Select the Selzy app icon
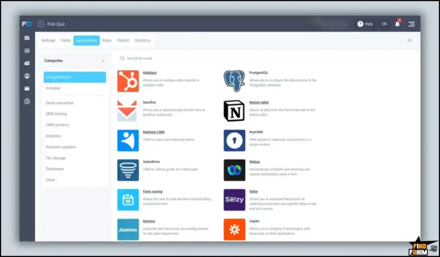This screenshot has height=257, width=440. coord(234,200)
